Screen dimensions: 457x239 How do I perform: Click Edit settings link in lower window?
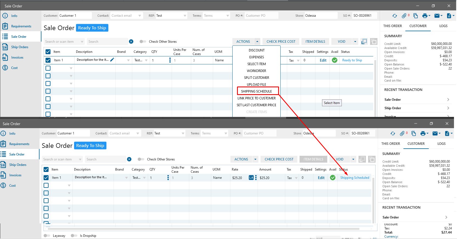[321, 178]
